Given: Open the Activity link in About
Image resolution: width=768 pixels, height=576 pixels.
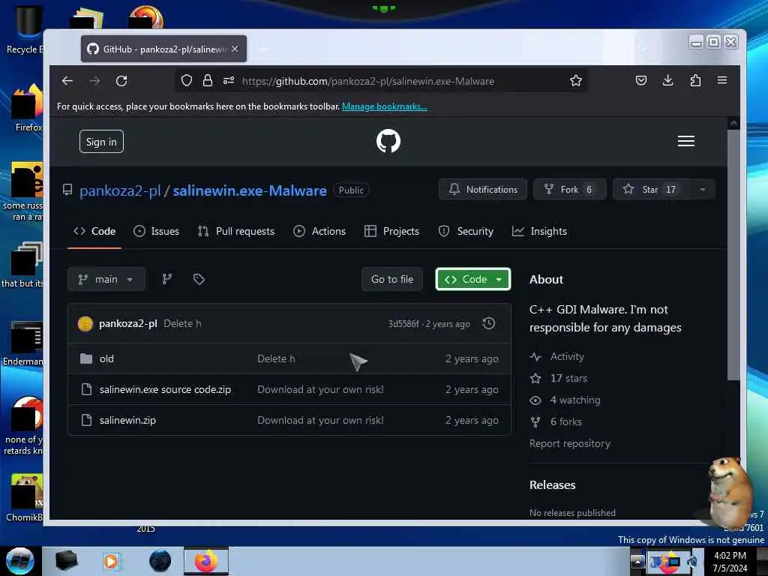Looking at the screenshot, I should pyautogui.click(x=567, y=356).
